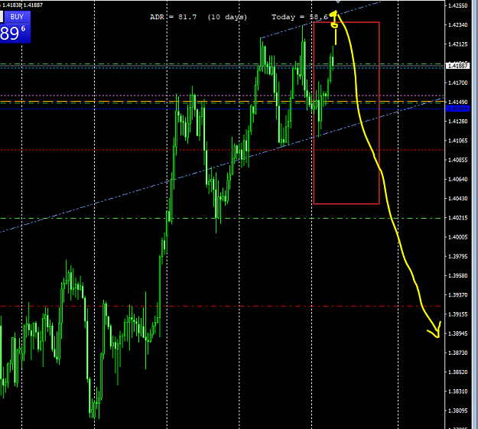Image resolution: width=478 pixels, height=429 pixels.
Task: Click the blue-highlighted 1.41414 price label
Action: (458, 109)
